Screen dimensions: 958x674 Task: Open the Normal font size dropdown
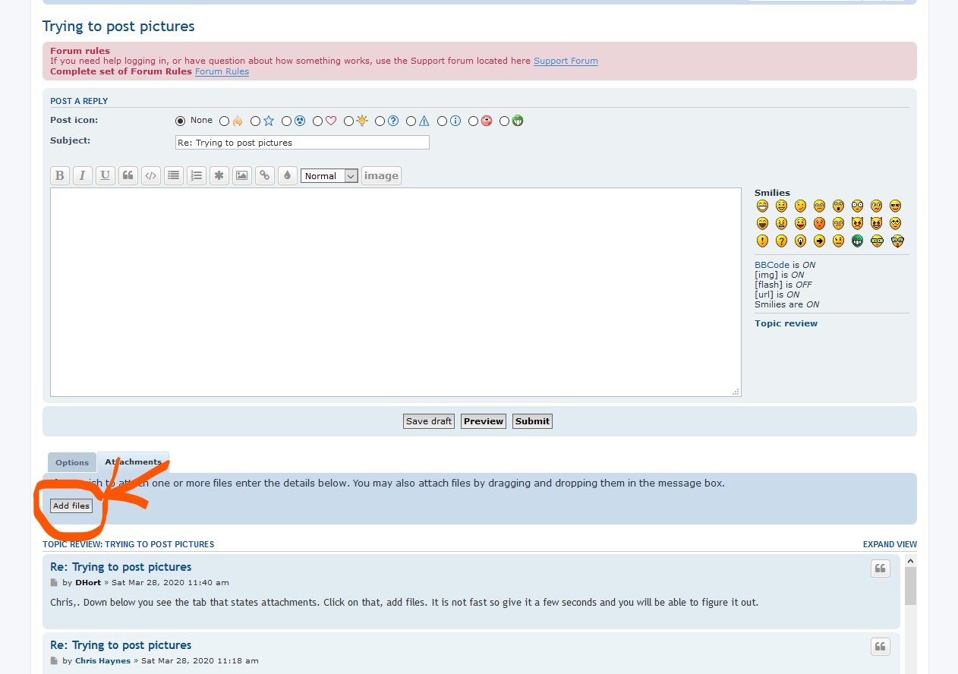pyautogui.click(x=329, y=176)
